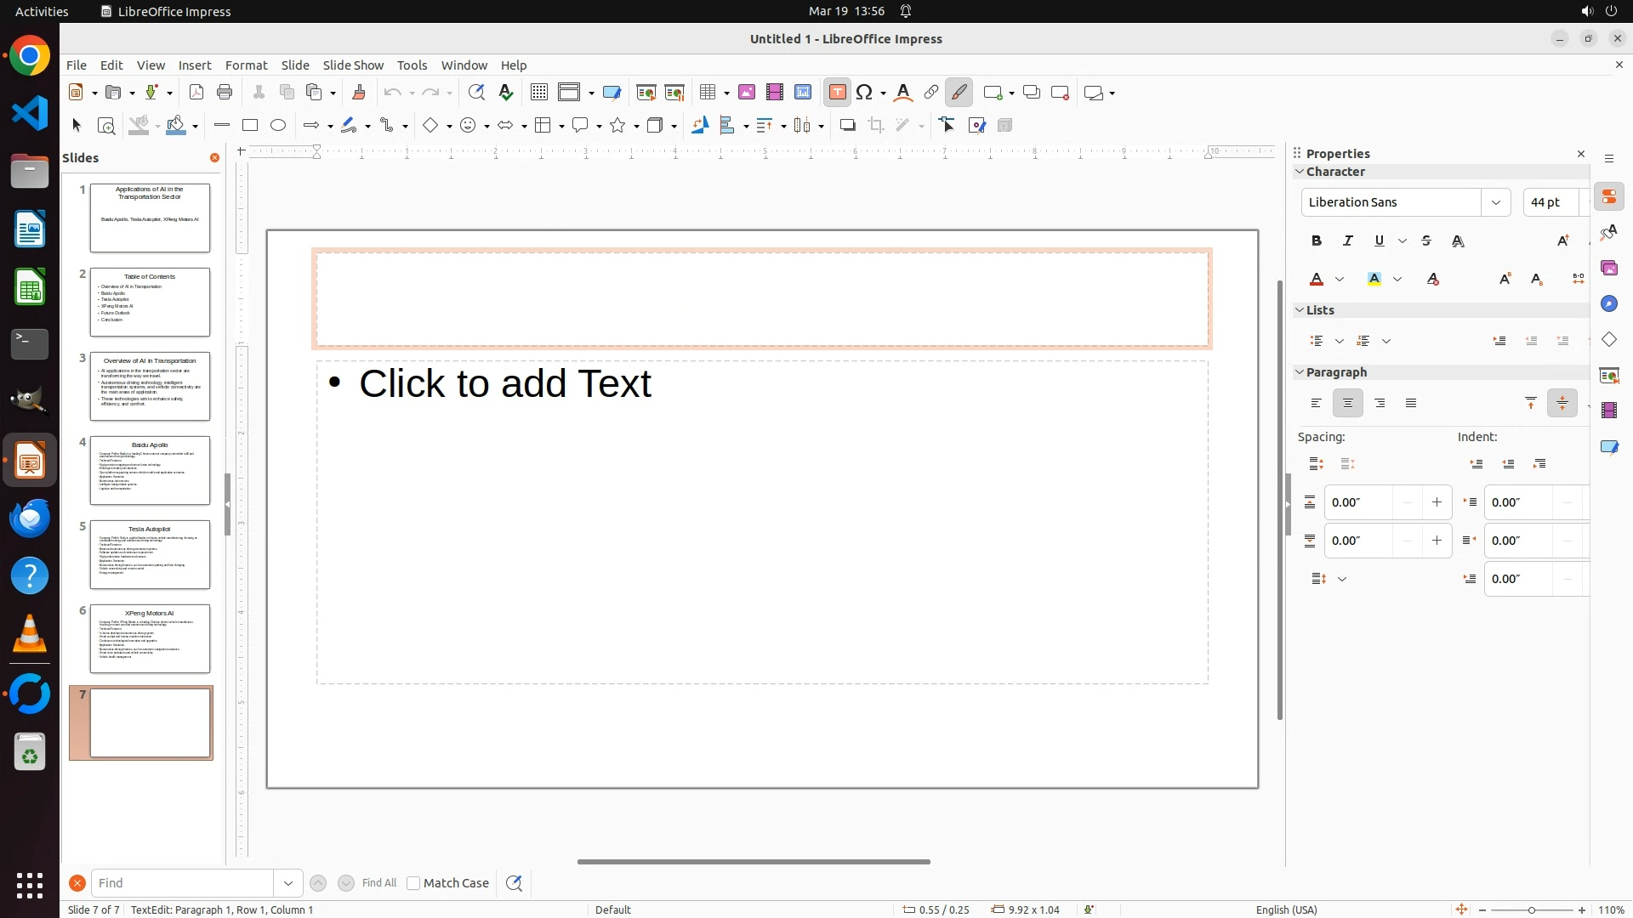The height and width of the screenshot is (918, 1633).
Task: Set paragraph alignment to Align Right
Action: (x=1380, y=404)
